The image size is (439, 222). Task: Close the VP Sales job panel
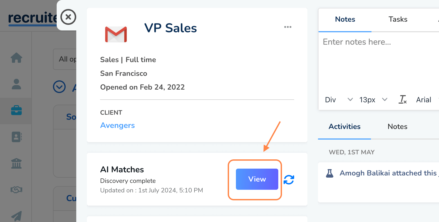(68, 17)
